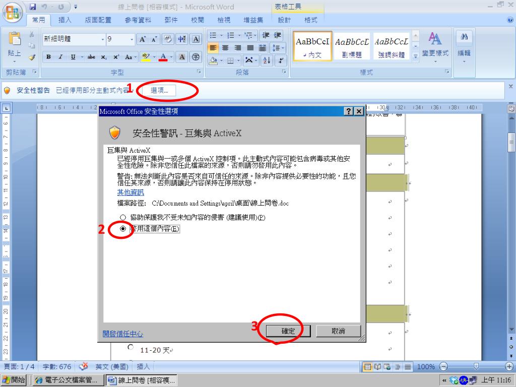Click the multilevel list icon
The image size is (516, 387).
[248, 35]
